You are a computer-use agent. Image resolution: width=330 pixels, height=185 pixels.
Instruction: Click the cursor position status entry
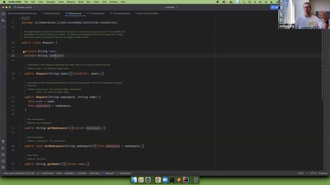click(x=301, y=173)
